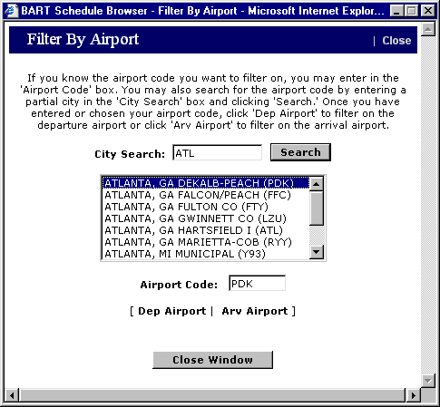440x407 pixels.
Task: Click the Dep Airport link
Action: pyautogui.click(x=171, y=311)
